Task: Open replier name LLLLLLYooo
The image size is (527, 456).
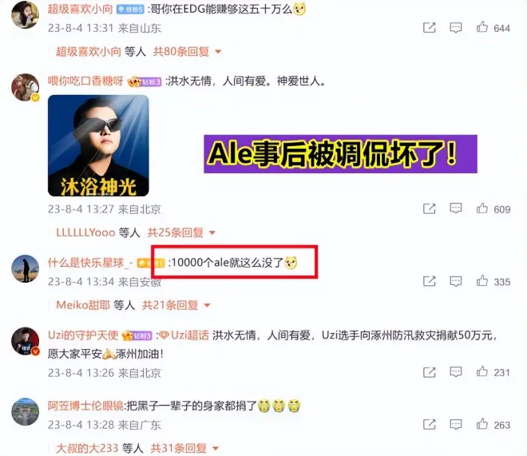Action: [x=85, y=232]
